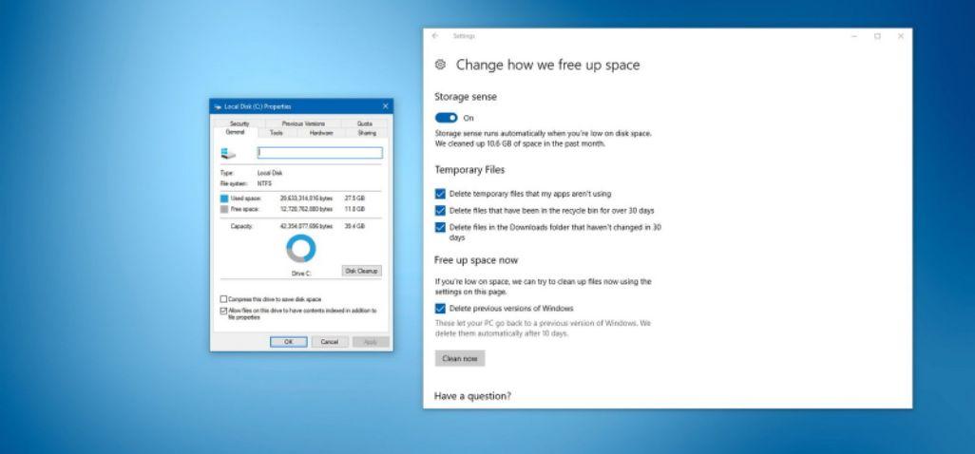The image size is (975, 454).
Task: Click the 'Local Disk' type value
Action: coord(270,173)
